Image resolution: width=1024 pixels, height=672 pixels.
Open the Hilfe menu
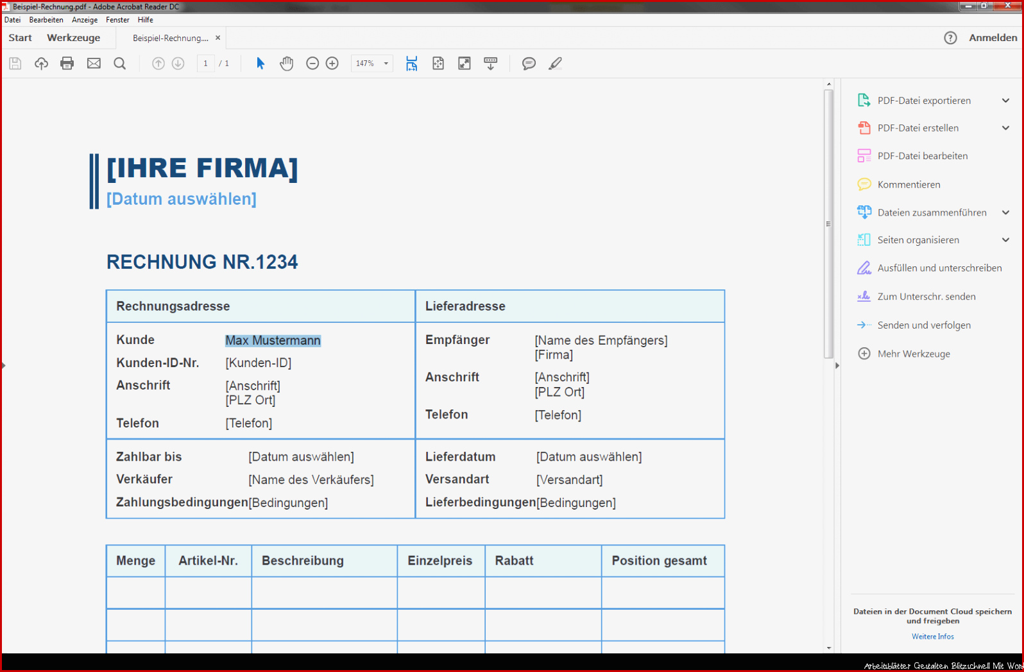[x=146, y=20]
